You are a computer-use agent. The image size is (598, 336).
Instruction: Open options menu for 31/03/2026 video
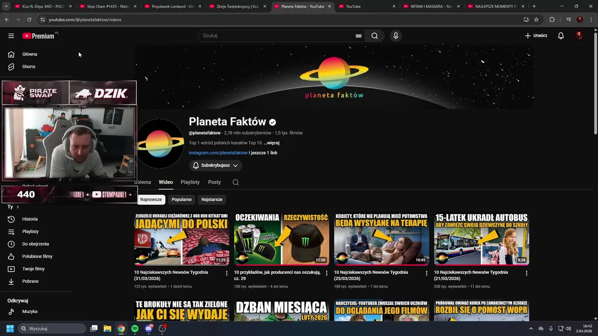pos(227,273)
